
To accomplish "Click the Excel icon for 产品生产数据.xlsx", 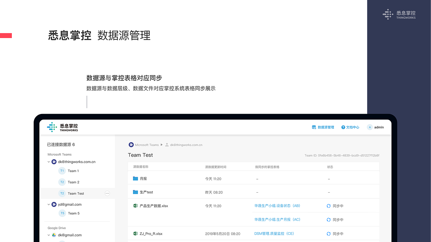I will pyautogui.click(x=135, y=205).
